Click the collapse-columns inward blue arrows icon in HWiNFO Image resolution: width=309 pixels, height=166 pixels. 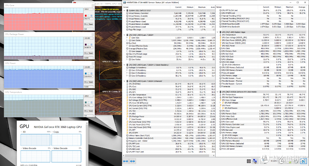tap(132, 161)
